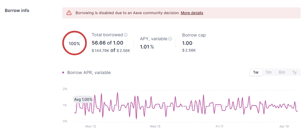
Task: Open the More details link
Action: (x=192, y=13)
